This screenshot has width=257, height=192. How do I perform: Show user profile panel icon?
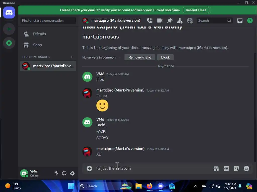(x=190, y=20)
